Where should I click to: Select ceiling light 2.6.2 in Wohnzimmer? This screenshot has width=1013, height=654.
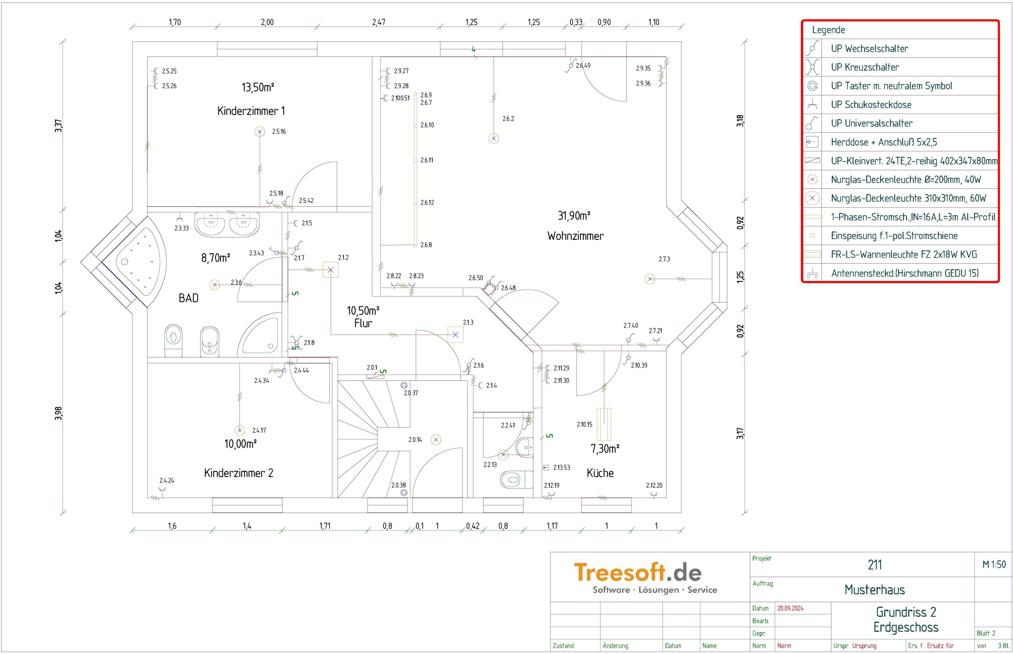tap(493, 139)
